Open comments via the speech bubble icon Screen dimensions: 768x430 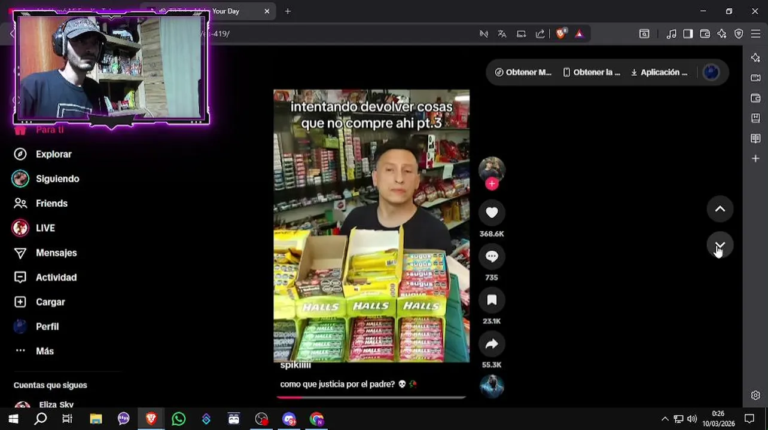(492, 256)
